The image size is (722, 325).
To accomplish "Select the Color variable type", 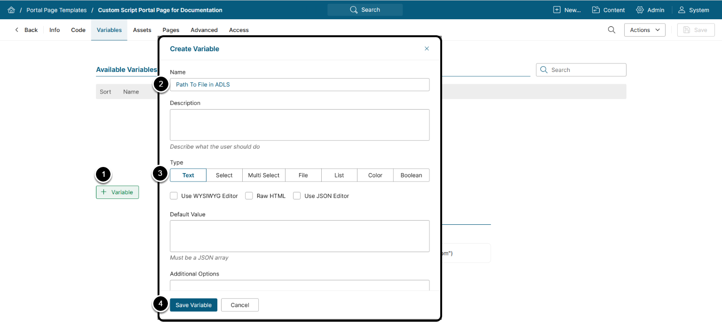I will coord(375,175).
